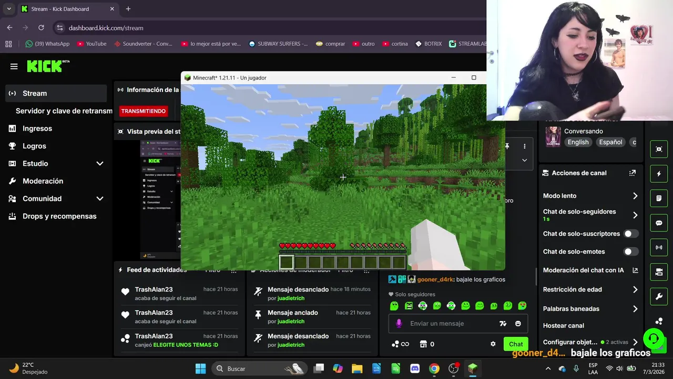Viewport: 673px width, 379px height.
Task: Click the Comunidad people icon
Action: 12,198
